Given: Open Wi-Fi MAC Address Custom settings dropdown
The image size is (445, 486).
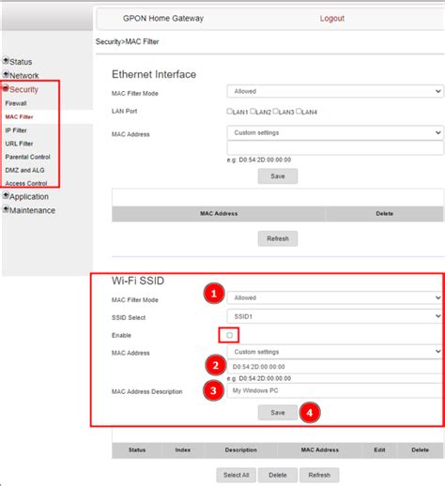Looking at the screenshot, I should 335,352.
